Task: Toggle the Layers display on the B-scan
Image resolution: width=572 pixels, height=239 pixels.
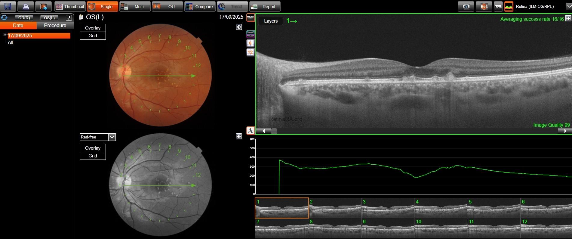Action: click(271, 21)
